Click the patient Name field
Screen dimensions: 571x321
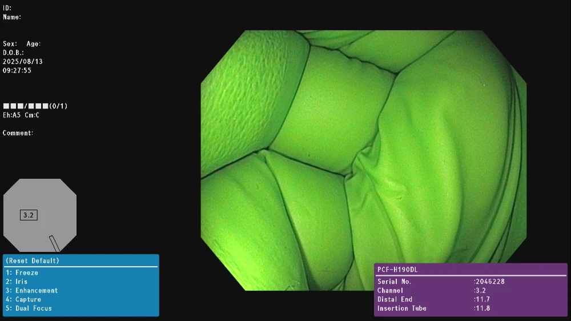point(12,17)
